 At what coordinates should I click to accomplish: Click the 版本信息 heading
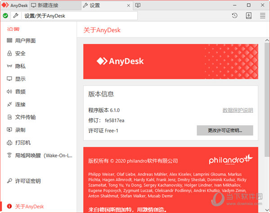coord(101,94)
